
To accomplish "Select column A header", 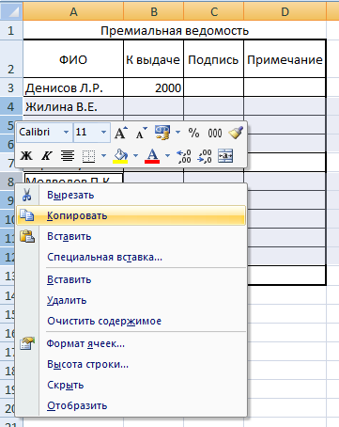I will pyautogui.click(x=73, y=11).
